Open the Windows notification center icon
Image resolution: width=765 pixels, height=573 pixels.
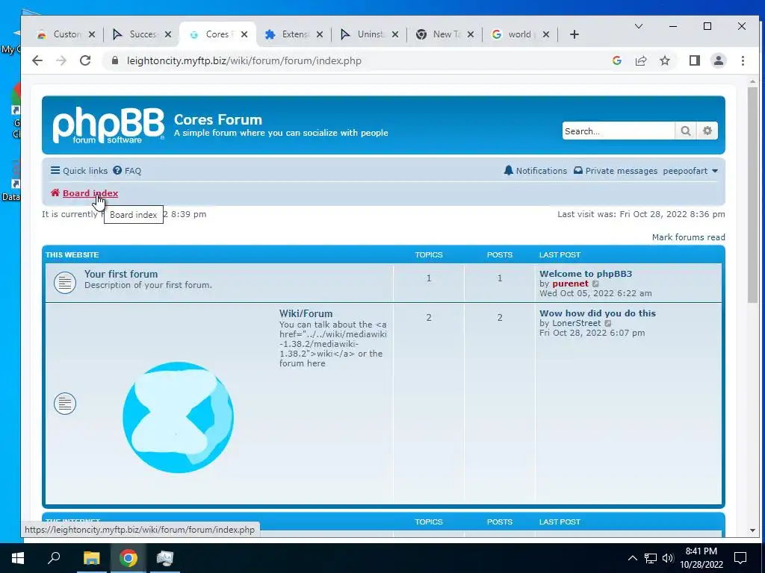(740, 558)
